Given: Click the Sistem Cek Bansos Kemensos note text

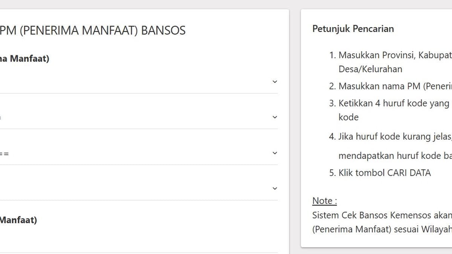Looking at the screenshot, I should [382, 222].
